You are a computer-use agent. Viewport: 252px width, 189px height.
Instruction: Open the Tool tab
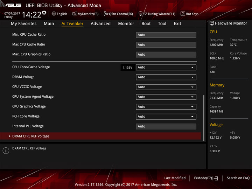click(162, 24)
